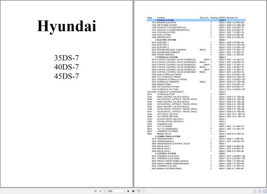267x194 pixels.
Task: Click the HYDRAULIC SUB(NEW) entry
Action: pos(168,82)
